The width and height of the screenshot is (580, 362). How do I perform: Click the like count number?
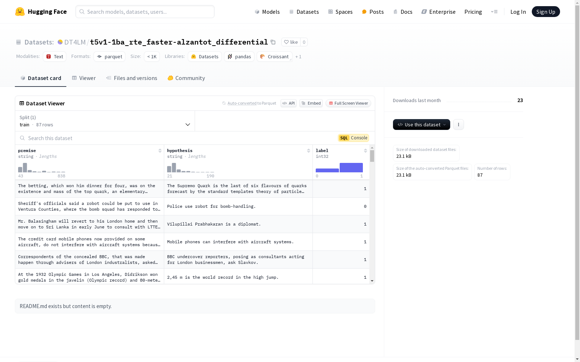(304, 42)
